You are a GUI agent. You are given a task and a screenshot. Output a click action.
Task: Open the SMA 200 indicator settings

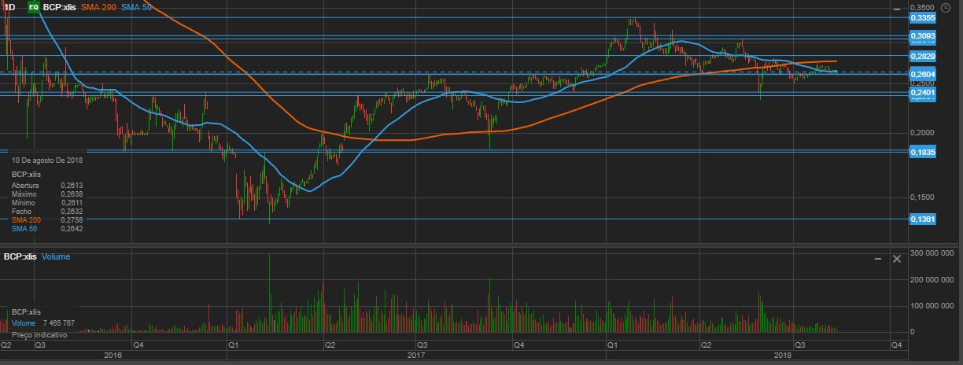pyautogui.click(x=100, y=7)
